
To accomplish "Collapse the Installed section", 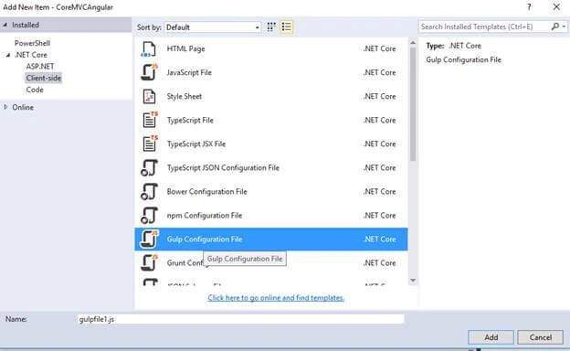I will coord(5,25).
